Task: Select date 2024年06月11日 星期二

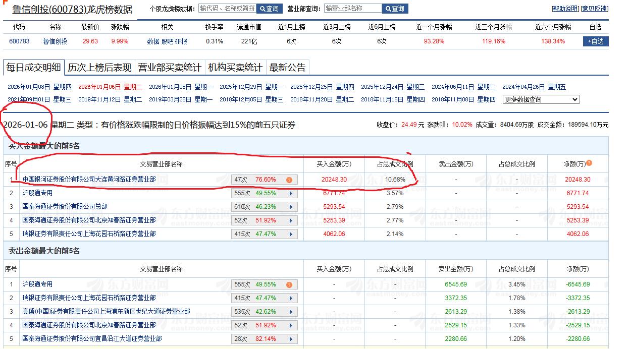Action: [x=463, y=87]
